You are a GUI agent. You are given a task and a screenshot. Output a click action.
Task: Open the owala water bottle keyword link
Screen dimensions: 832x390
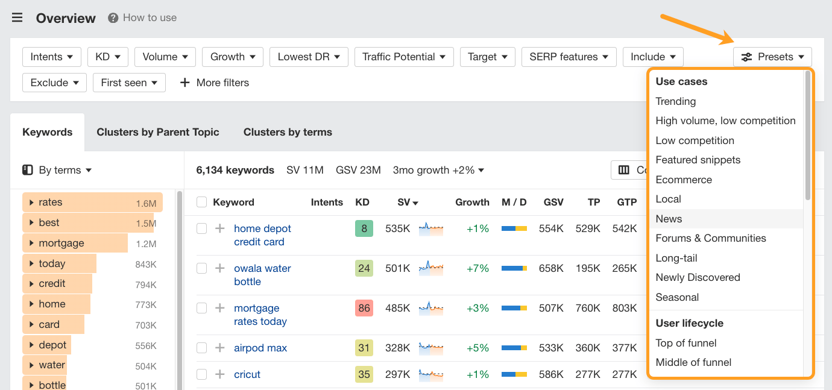click(262, 274)
